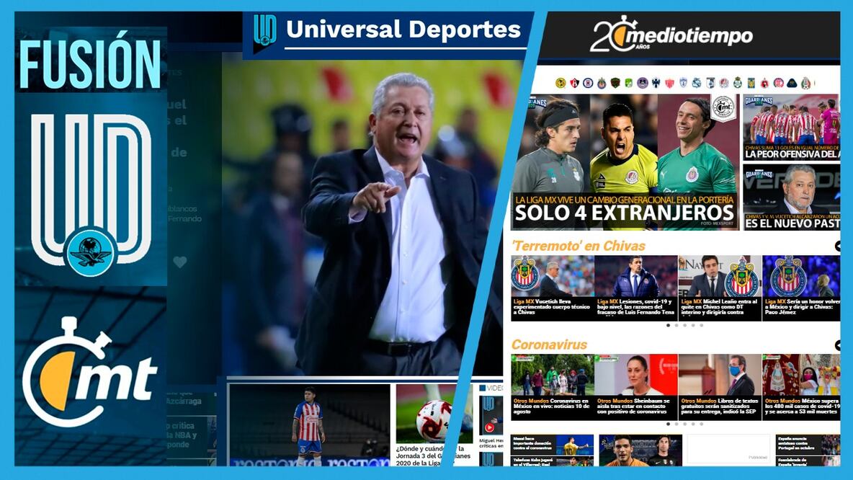This screenshot has width=853, height=480.
Task: Click the Cruz Azul crest in the logo row
Action: coord(587,83)
